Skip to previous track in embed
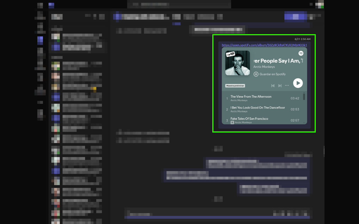359x224 pixels. pos(273,86)
